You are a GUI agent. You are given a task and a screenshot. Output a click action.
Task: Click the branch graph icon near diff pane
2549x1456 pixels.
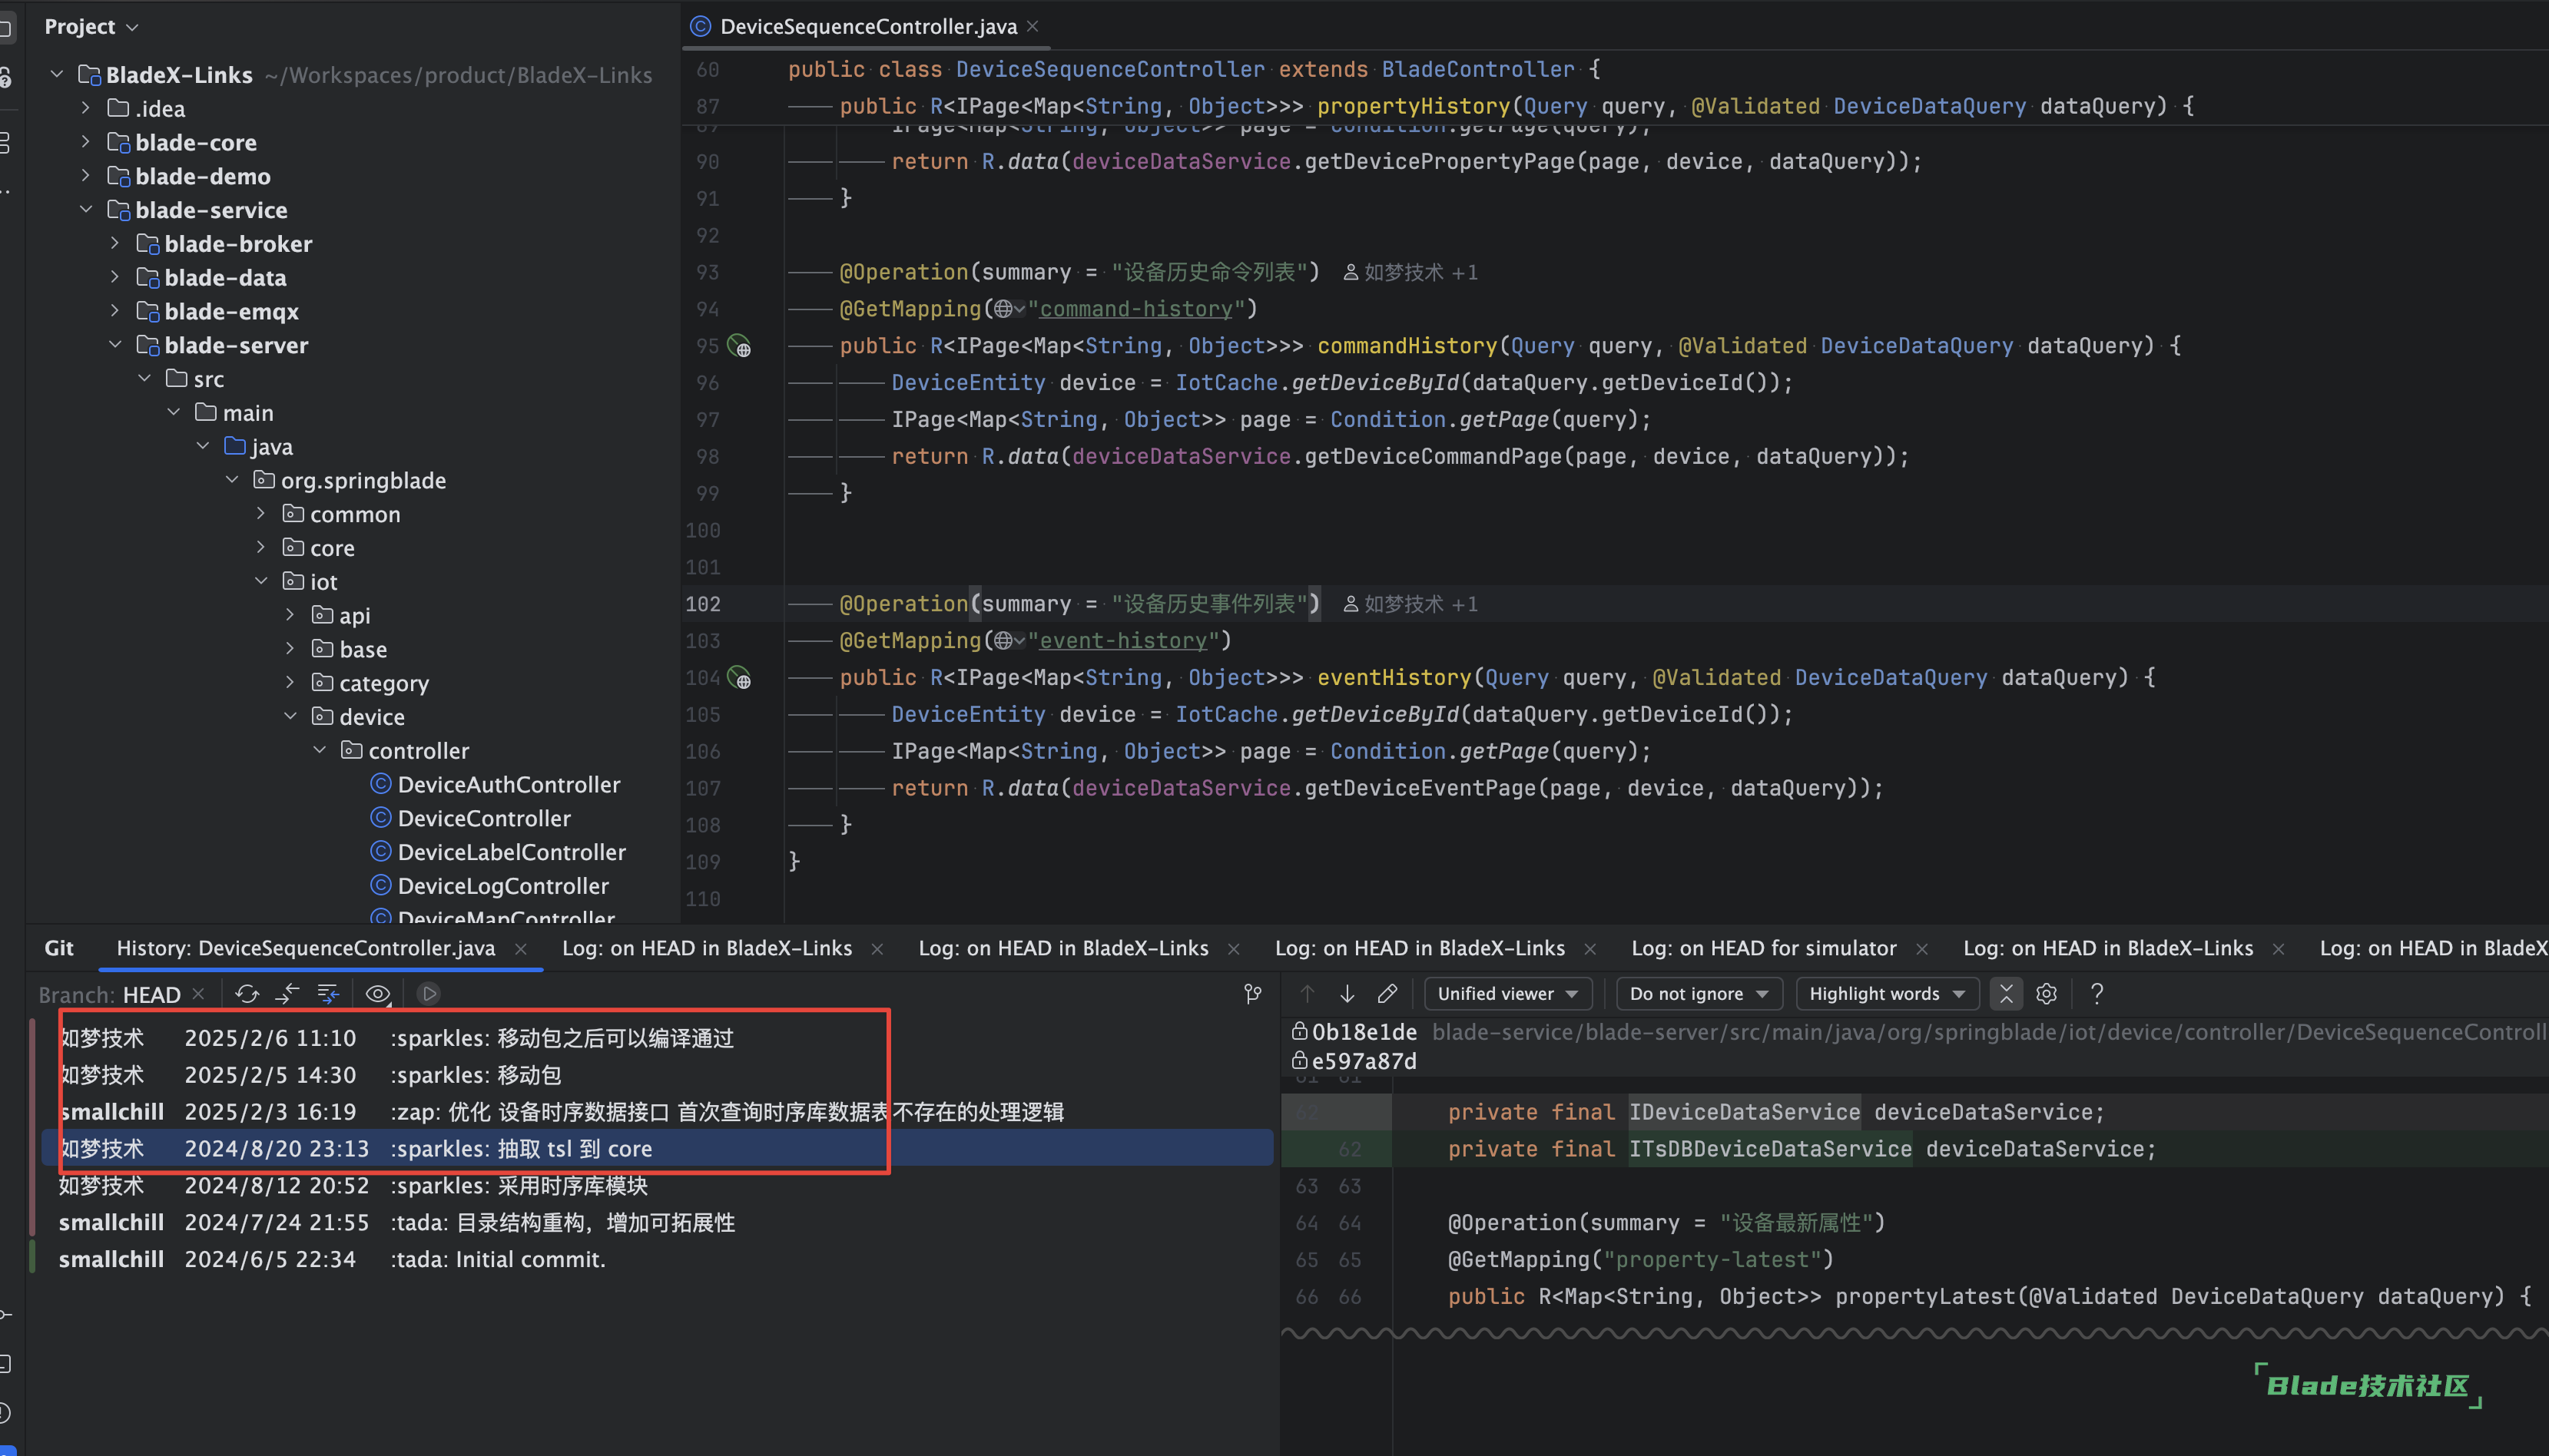[1252, 994]
